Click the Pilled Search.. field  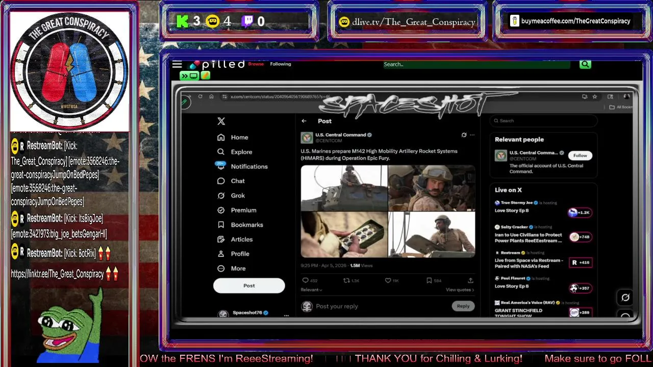point(476,64)
